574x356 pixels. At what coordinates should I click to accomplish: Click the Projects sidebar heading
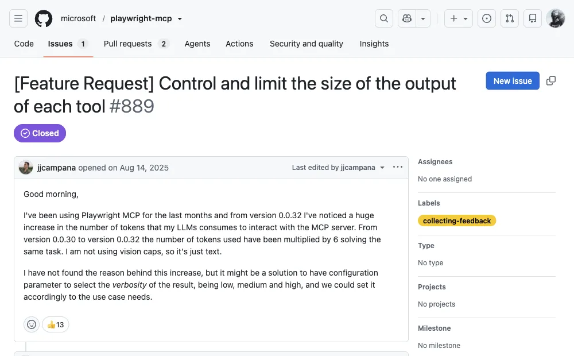click(x=432, y=287)
